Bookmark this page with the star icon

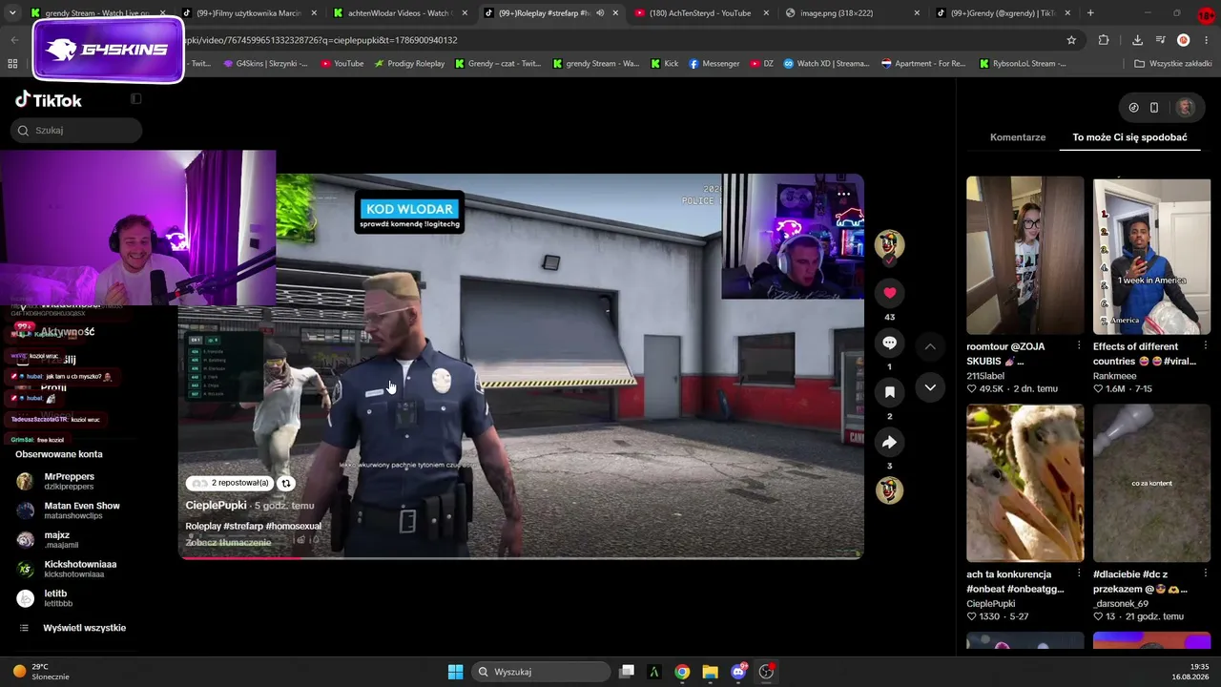1071,40
